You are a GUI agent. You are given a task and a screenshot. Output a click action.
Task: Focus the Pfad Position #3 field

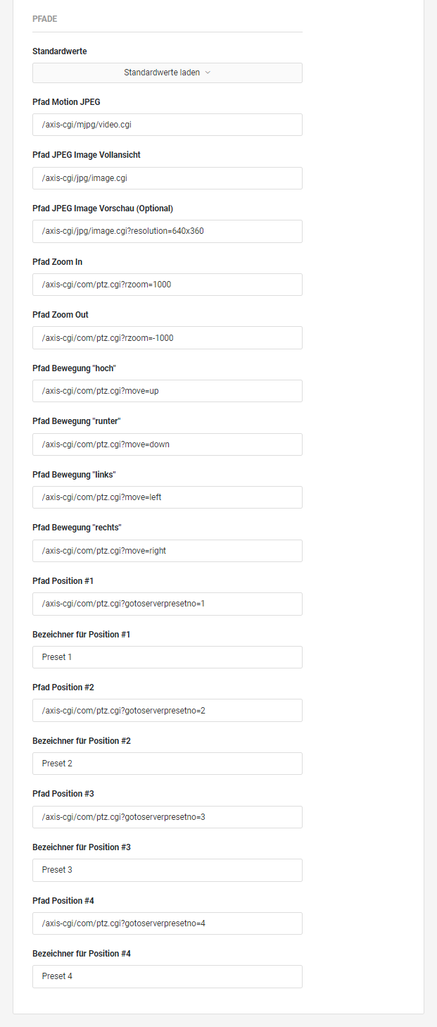(167, 817)
